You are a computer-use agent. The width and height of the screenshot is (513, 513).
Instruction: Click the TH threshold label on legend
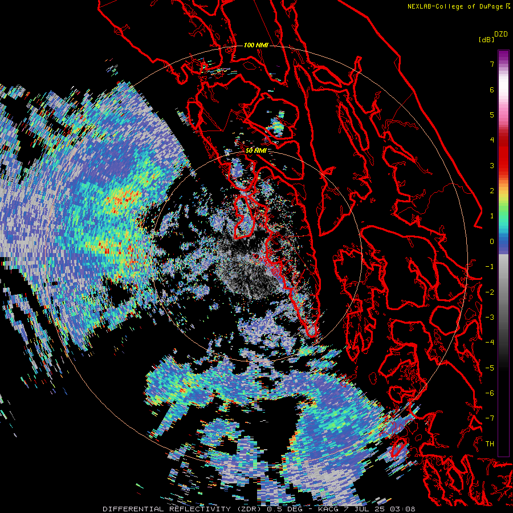coord(490,444)
